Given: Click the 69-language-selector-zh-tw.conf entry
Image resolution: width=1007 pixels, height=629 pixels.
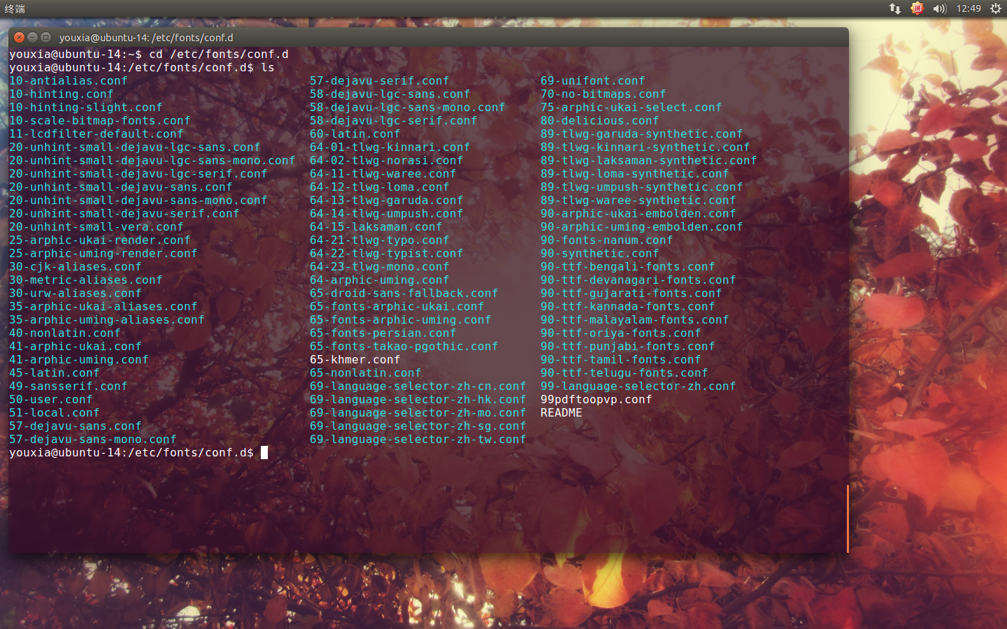Looking at the screenshot, I should click(418, 440).
